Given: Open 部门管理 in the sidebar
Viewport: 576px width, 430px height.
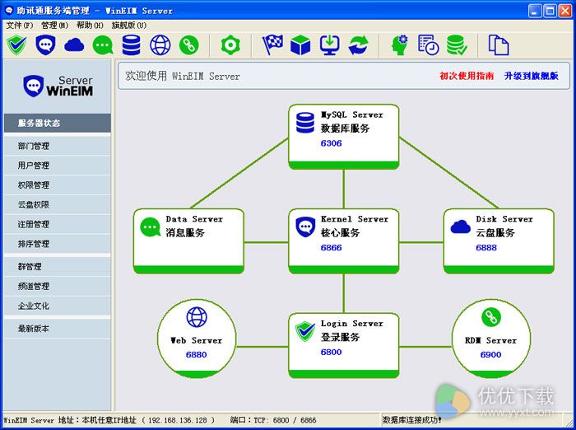Looking at the screenshot, I should (58, 146).
